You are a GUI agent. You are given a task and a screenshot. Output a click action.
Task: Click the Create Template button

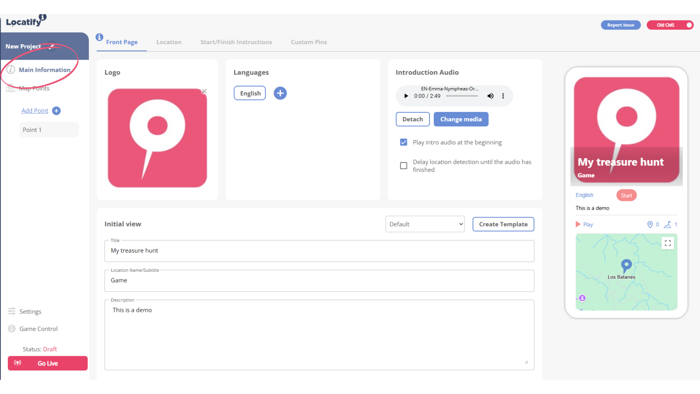tap(503, 224)
